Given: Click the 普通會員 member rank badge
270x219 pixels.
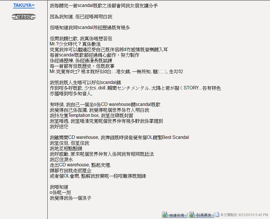Looking at the screenshot, I should [x=24, y=17].
